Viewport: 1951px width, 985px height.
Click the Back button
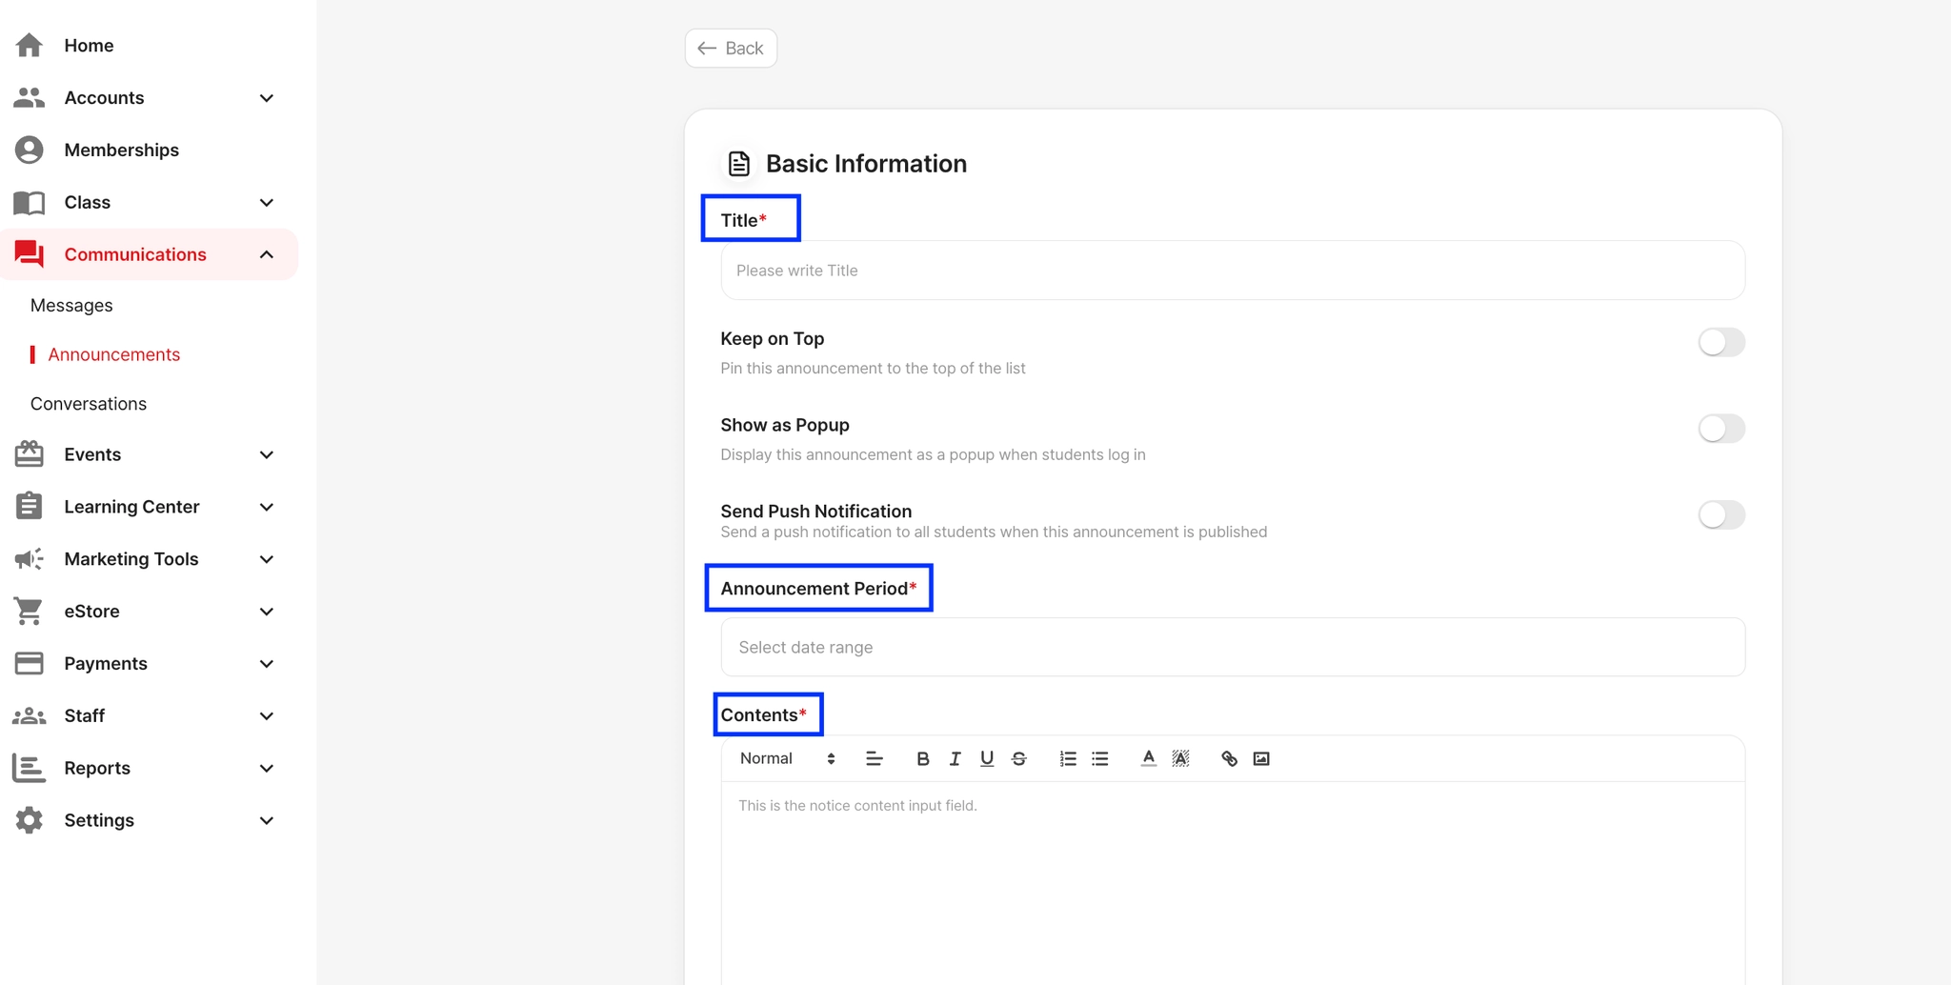731,49
